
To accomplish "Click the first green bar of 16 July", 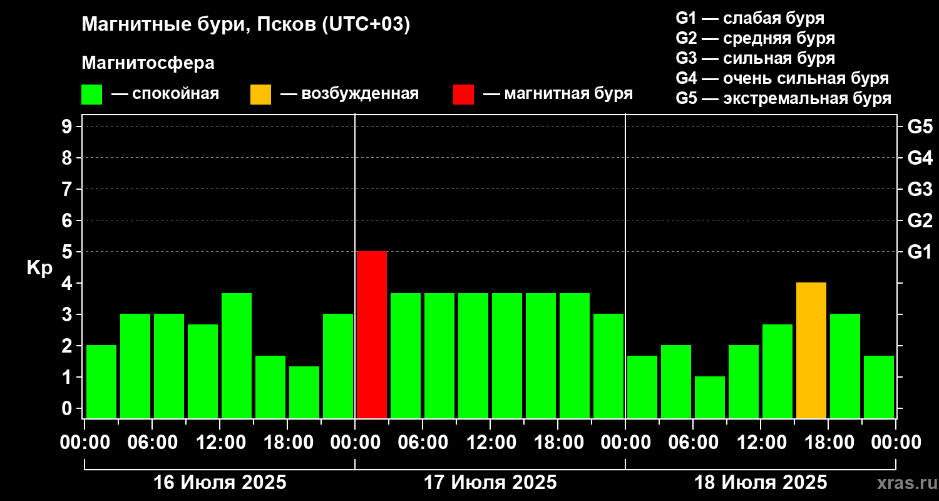I will pyautogui.click(x=101, y=381).
